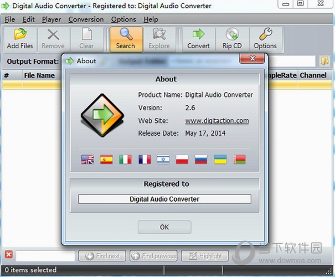Viewport: 335px width, 277px height.
Task: Open the Edit menu
Action: point(28,19)
